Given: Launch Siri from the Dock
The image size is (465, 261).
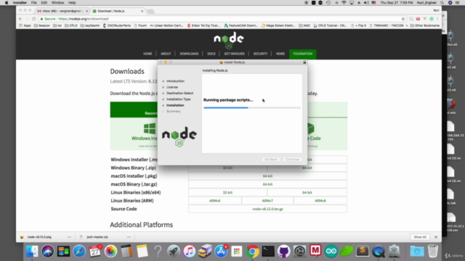Looking at the screenshot, I should point(47,252).
